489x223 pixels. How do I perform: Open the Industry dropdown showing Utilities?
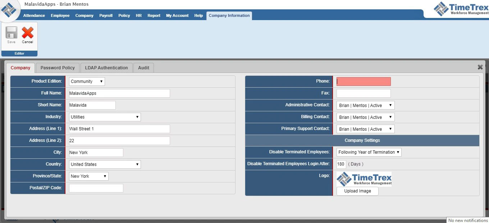[x=105, y=117]
